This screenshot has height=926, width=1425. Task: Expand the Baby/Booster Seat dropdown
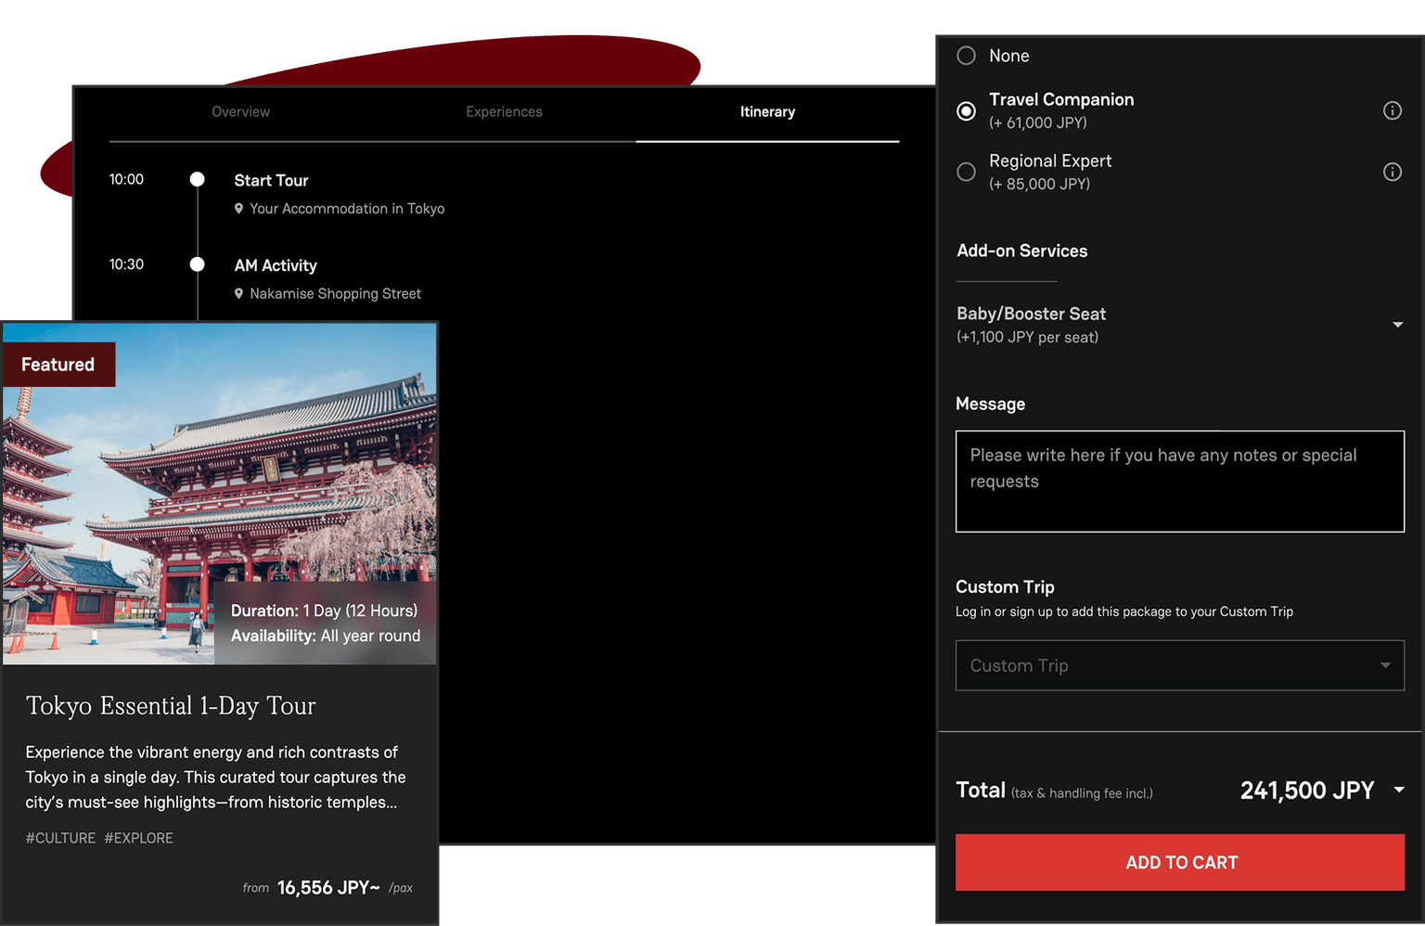1397,325
